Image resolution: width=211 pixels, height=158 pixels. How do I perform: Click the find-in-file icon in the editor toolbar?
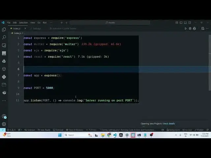point(203,29)
